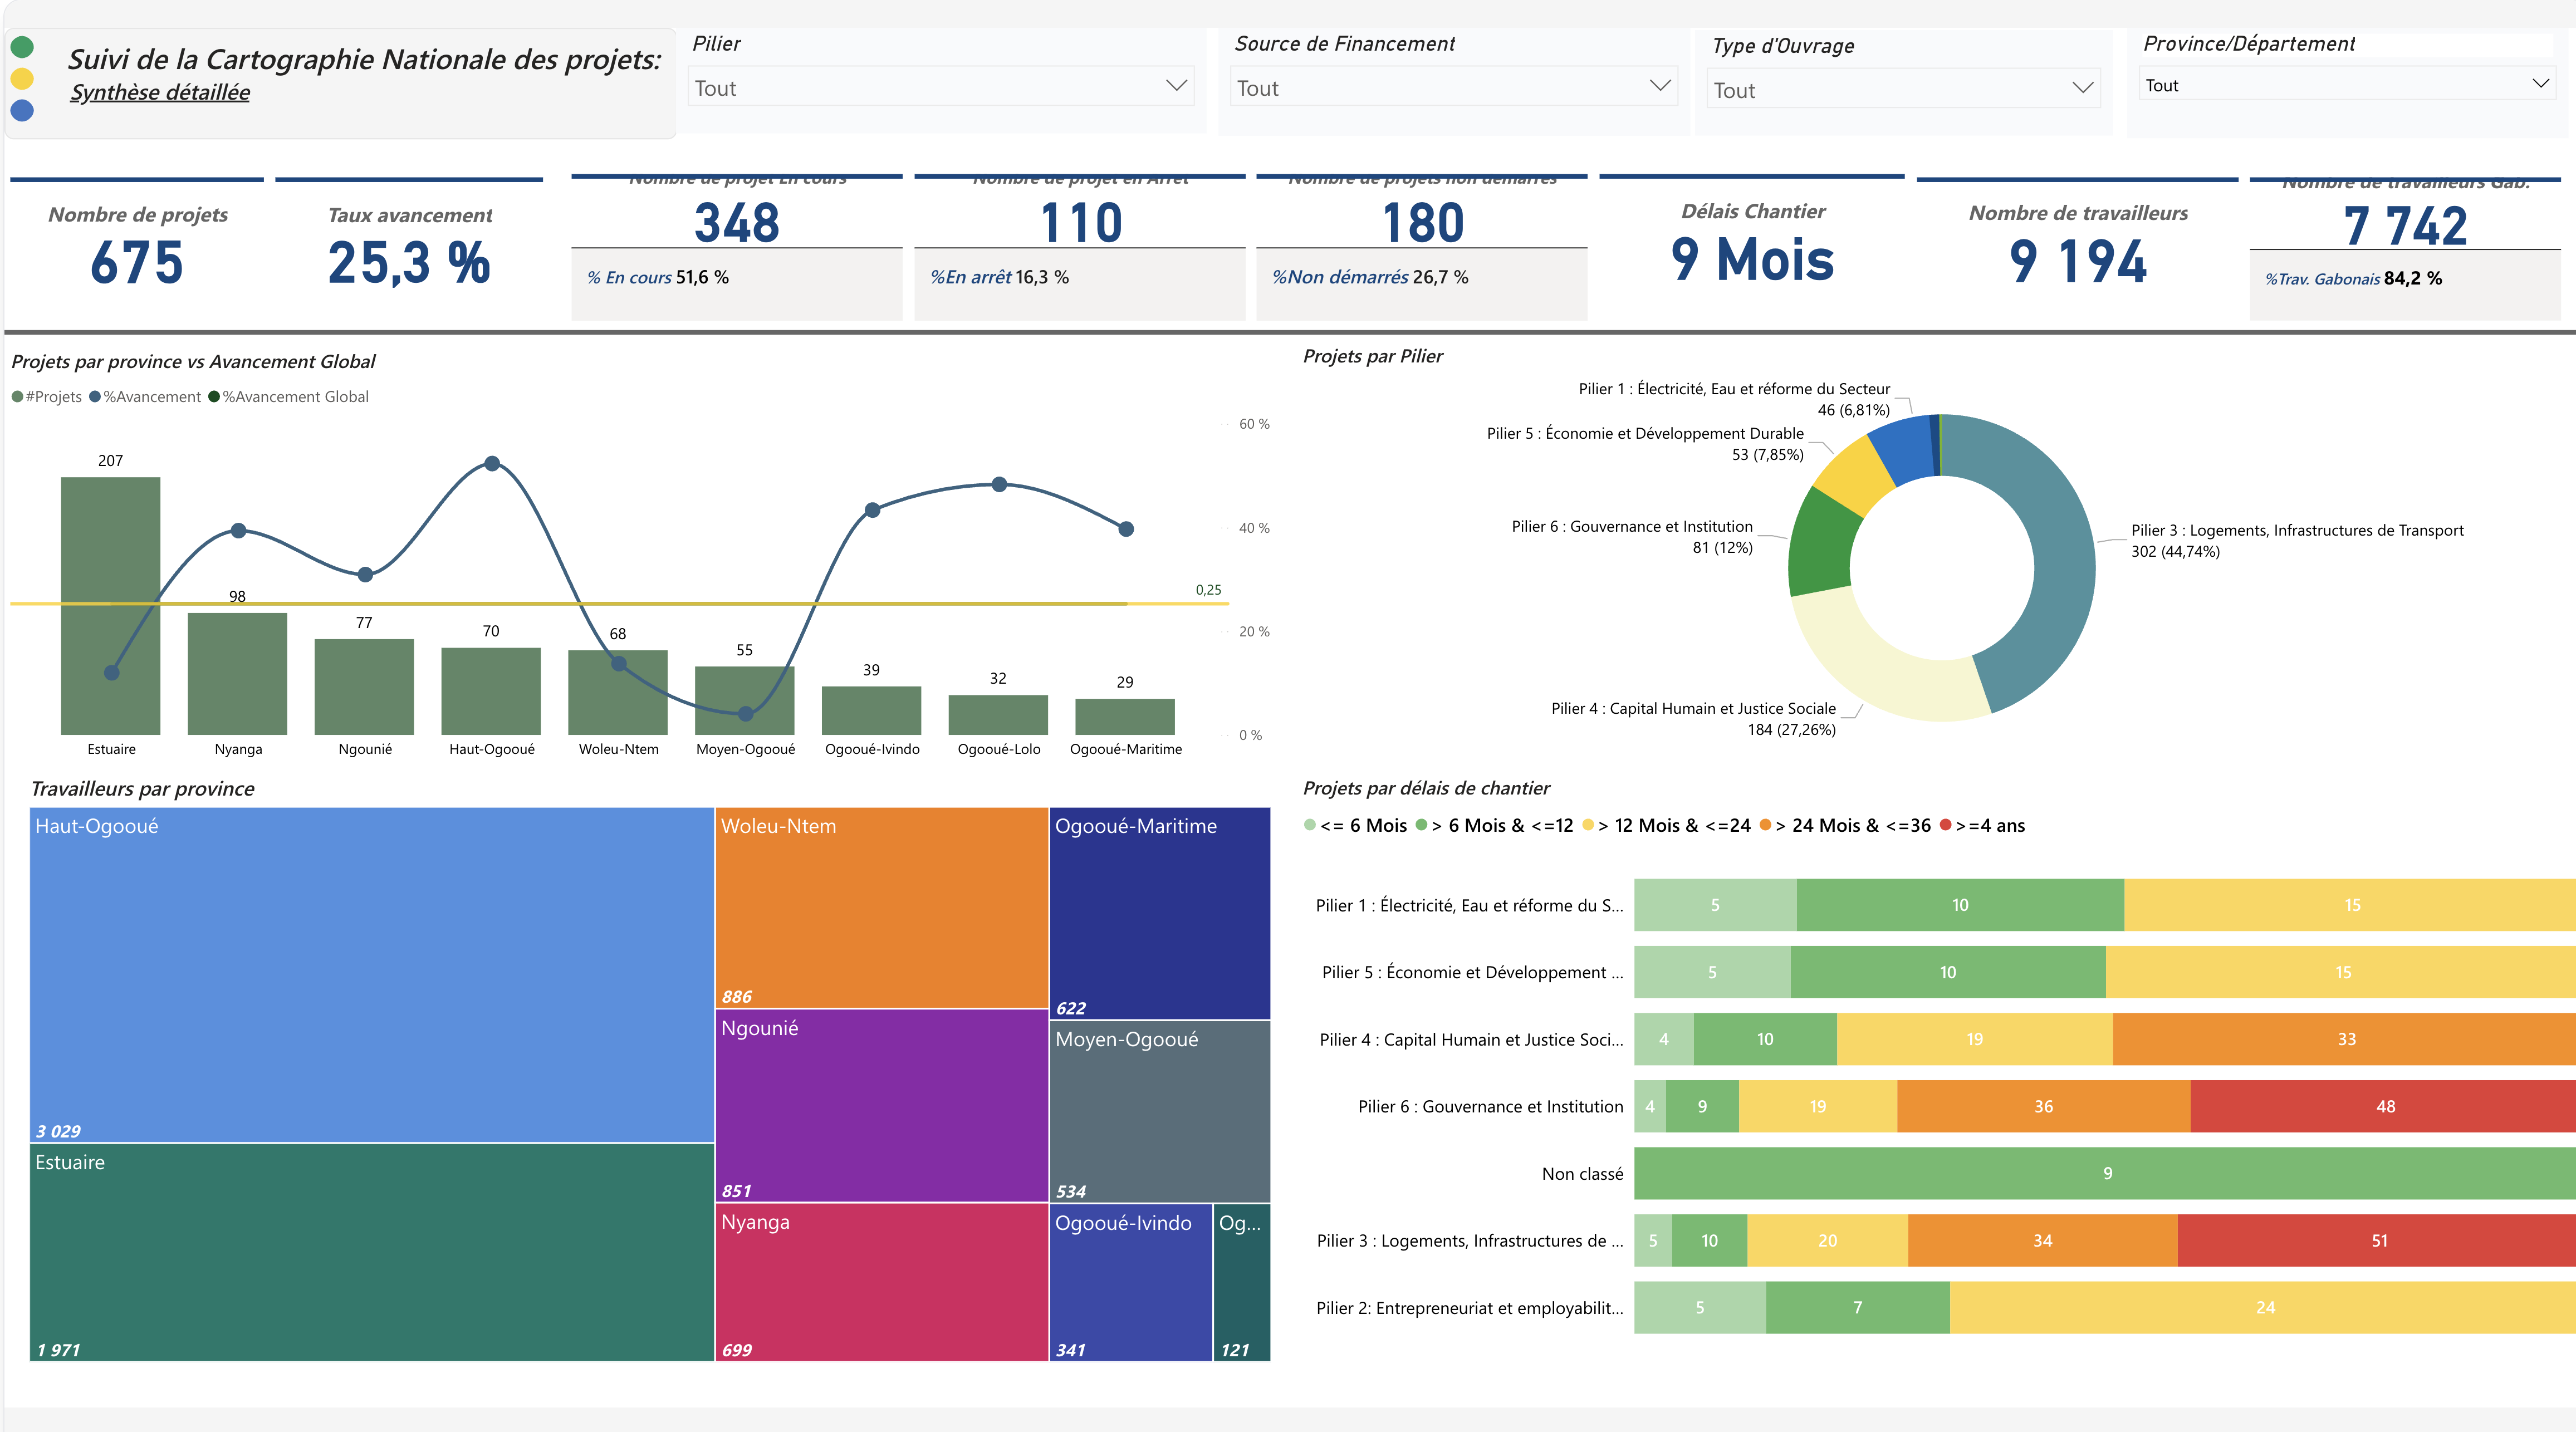
Task: Click the green circle beside the title
Action: [22, 47]
